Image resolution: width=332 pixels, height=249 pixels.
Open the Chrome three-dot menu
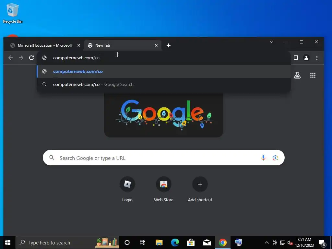[x=317, y=58]
